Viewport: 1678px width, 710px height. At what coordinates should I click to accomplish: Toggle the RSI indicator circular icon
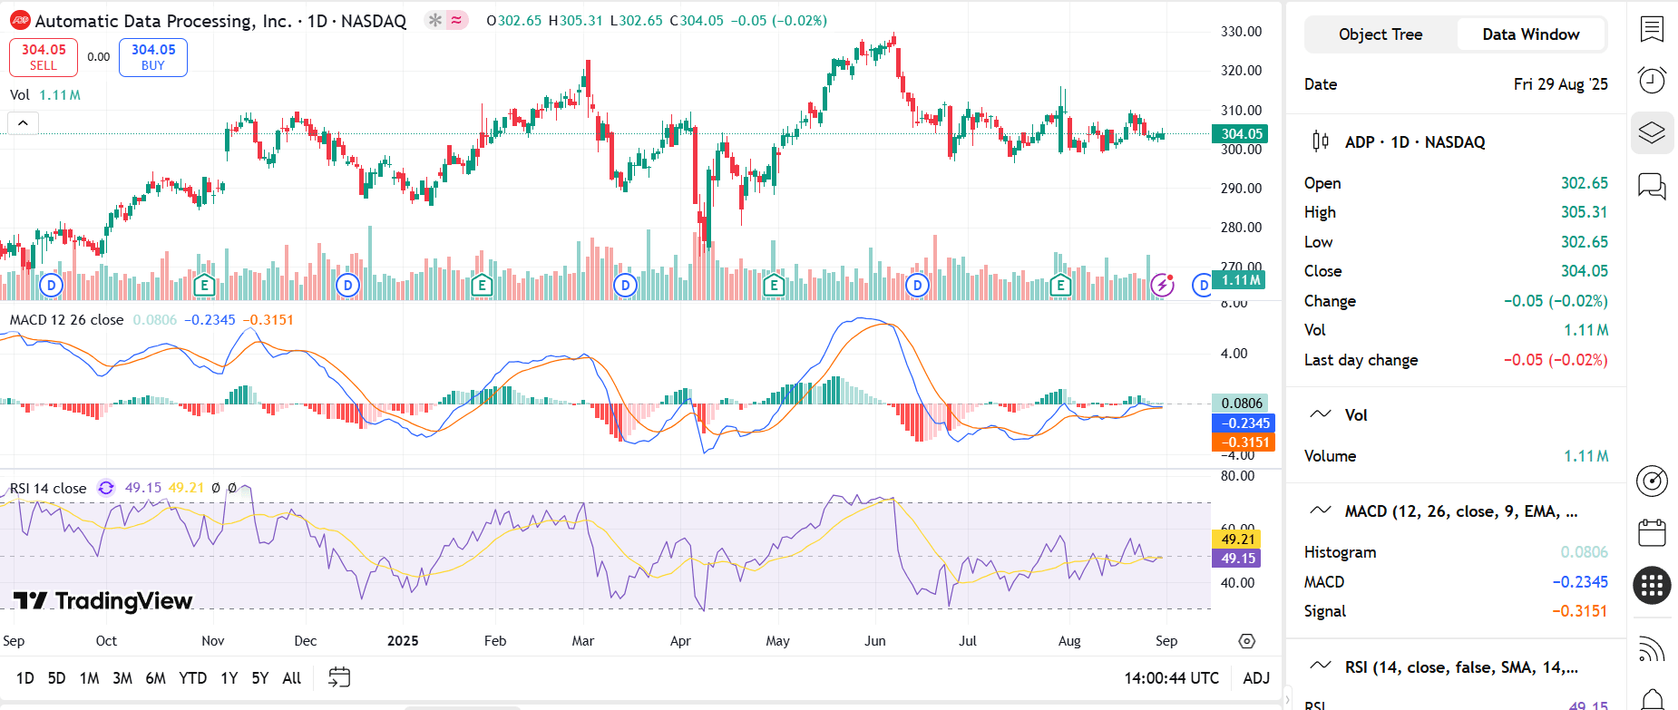(106, 488)
